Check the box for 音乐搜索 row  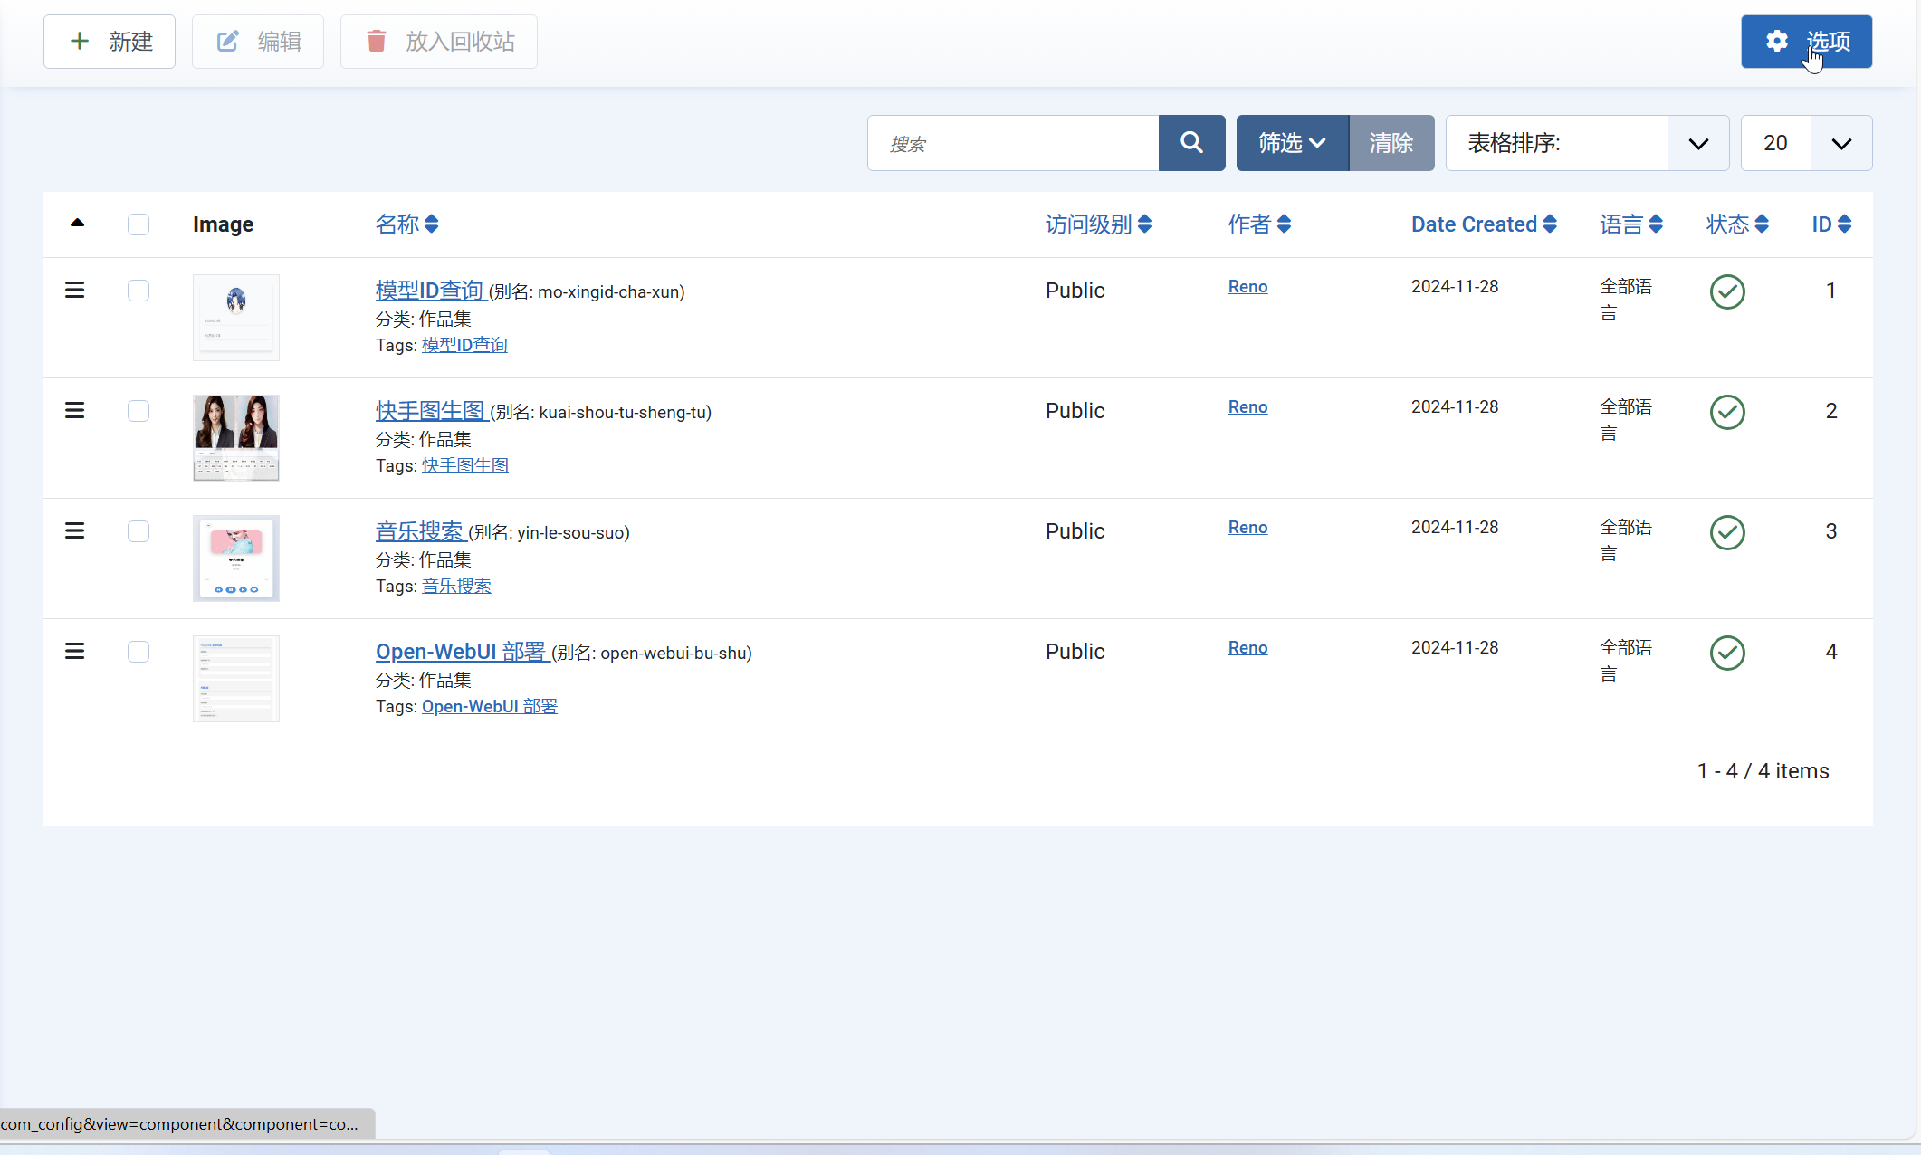pyautogui.click(x=139, y=531)
